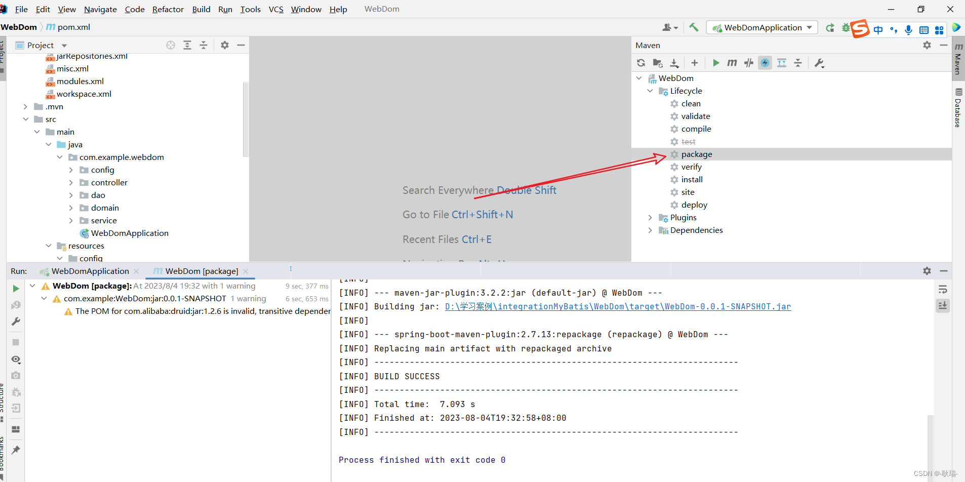Viewport: 965px width, 482px height.
Task: Click Execute Maven Goal 'm' icon
Action: tap(732, 63)
